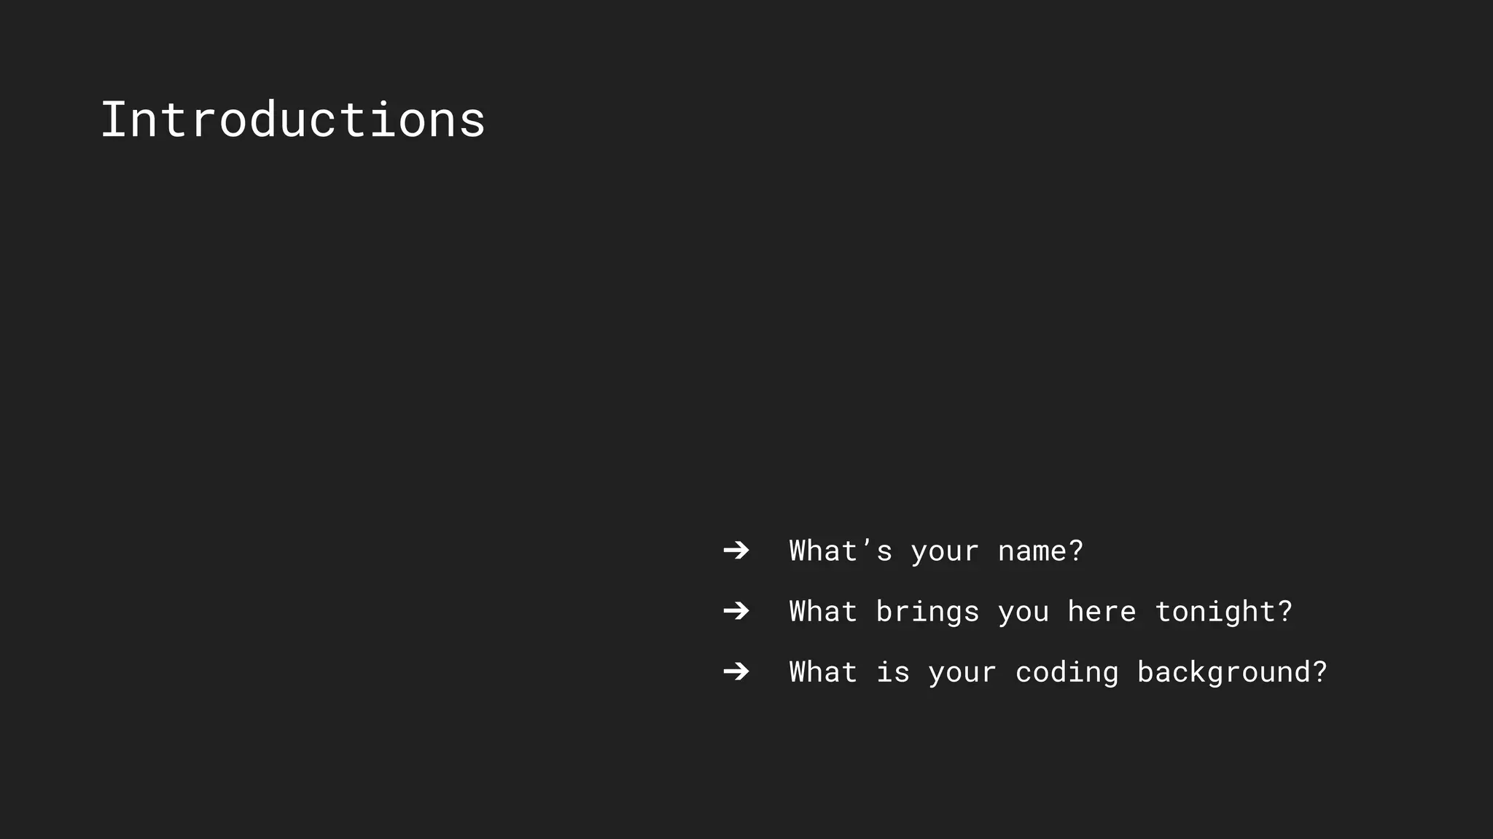Click the word "What" starting the second bullet
The width and height of the screenshot is (1493, 839).
823,612
